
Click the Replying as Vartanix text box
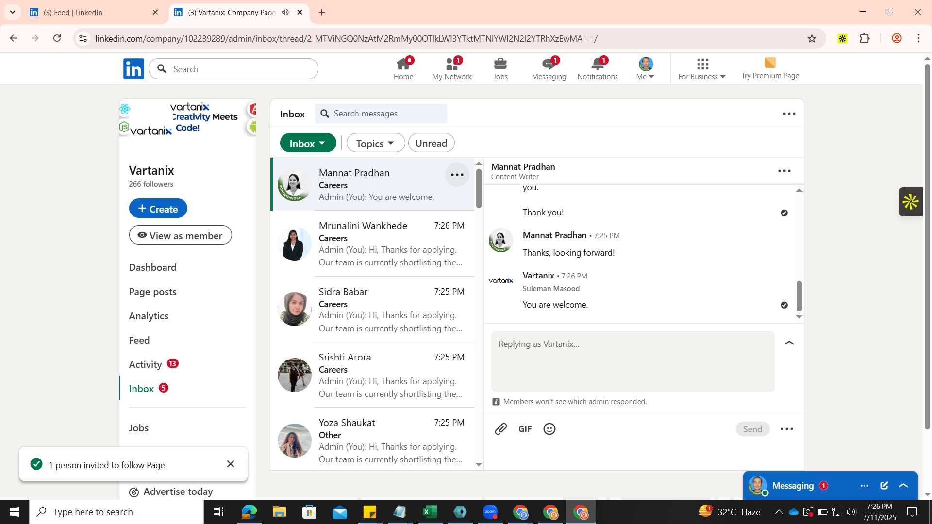pyautogui.click(x=632, y=361)
